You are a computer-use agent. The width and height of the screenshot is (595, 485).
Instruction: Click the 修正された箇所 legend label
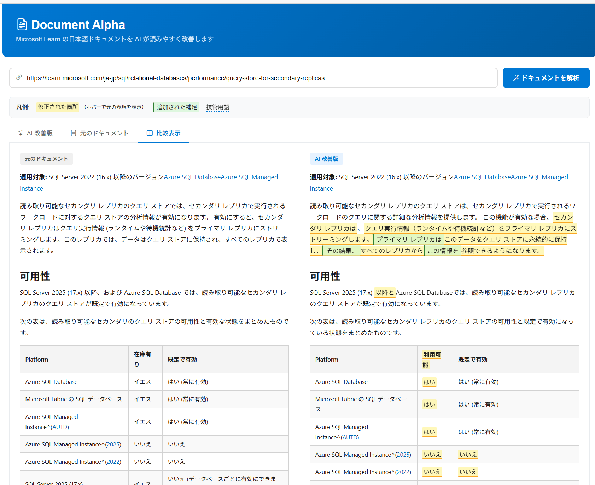click(58, 107)
